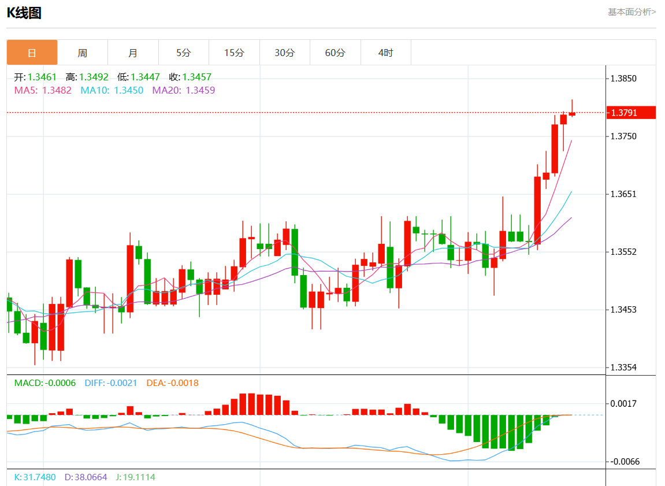Click the MA20 indicator label
Screen dimensions: 665x486
coord(183,90)
